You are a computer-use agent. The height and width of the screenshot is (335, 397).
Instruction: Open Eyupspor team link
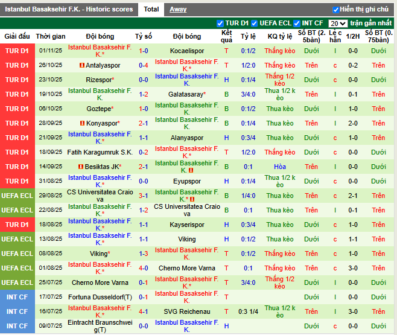pos(187,181)
